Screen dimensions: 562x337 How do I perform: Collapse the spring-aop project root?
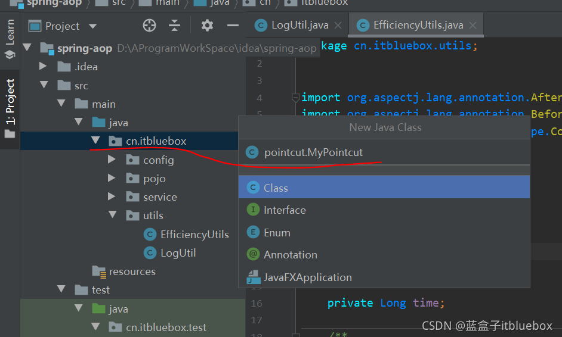pos(27,47)
